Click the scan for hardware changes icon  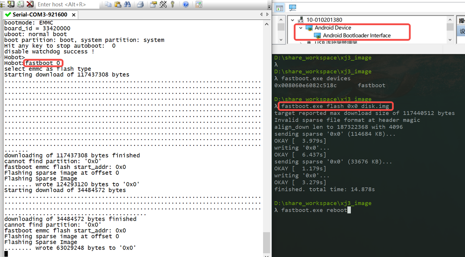click(292, 8)
